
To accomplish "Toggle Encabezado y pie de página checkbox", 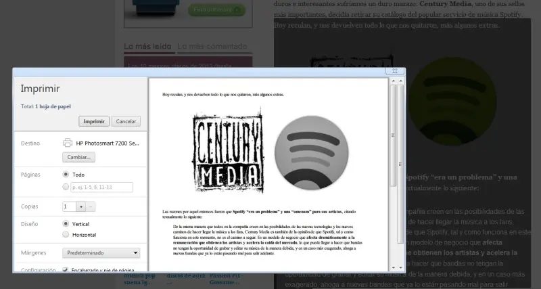I will [66, 269].
